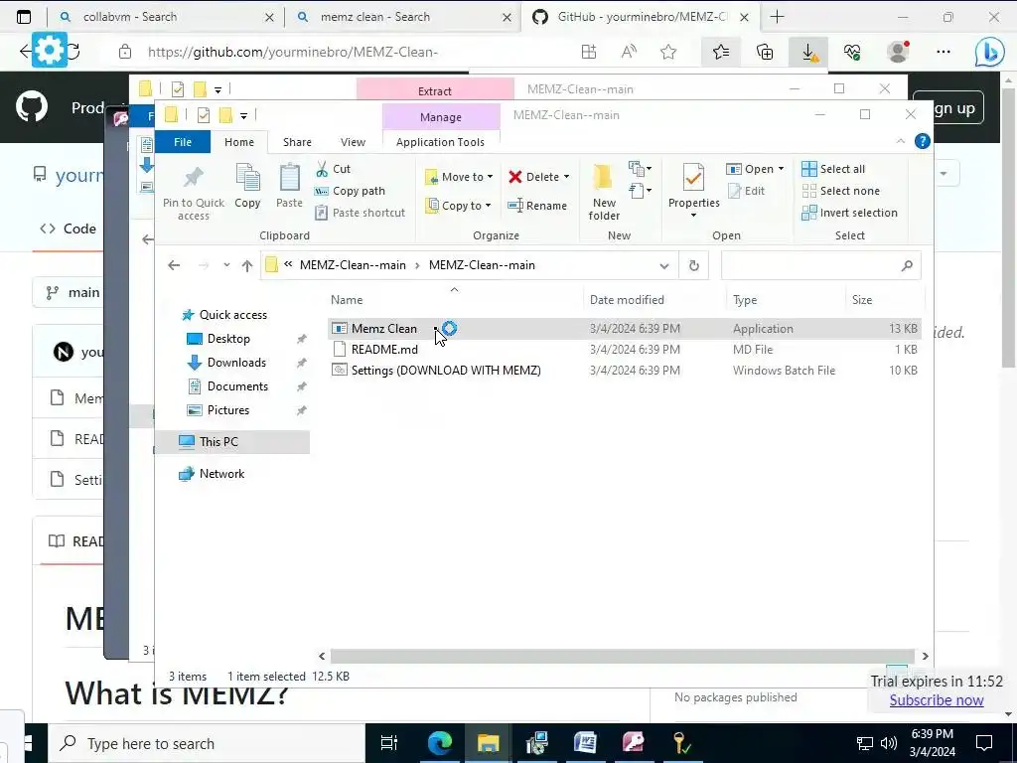Open Task View on taskbar
Screen dimensions: 1017x763
pyautogui.click(x=389, y=743)
